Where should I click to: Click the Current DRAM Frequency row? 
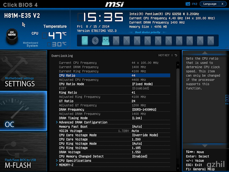[x=114, y=67]
